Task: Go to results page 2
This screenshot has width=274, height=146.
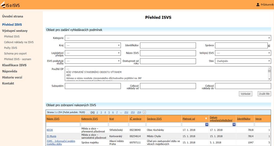Action: tap(97, 112)
